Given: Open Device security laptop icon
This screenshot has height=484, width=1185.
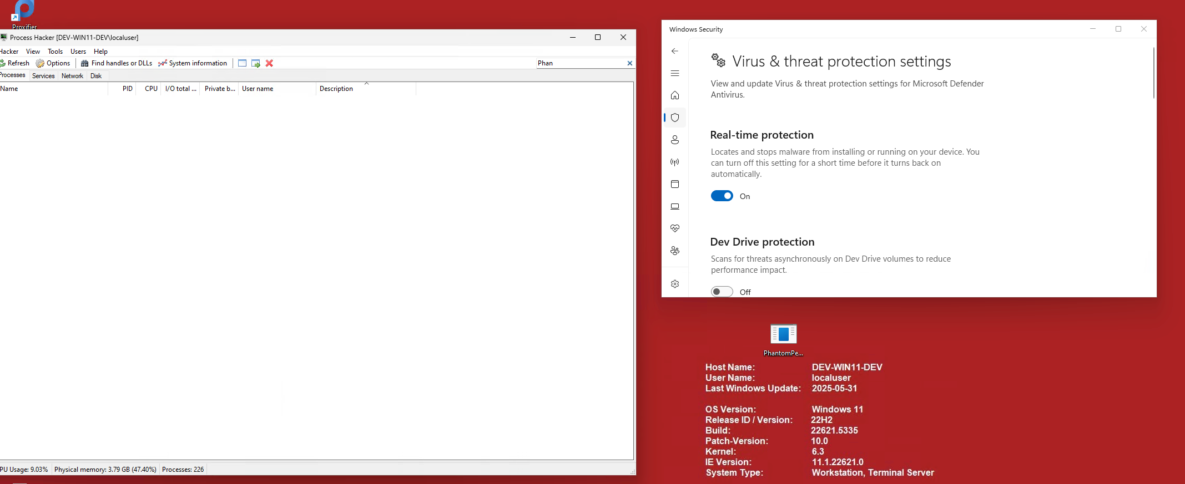Looking at the screenshot, I should pos(675,206).
